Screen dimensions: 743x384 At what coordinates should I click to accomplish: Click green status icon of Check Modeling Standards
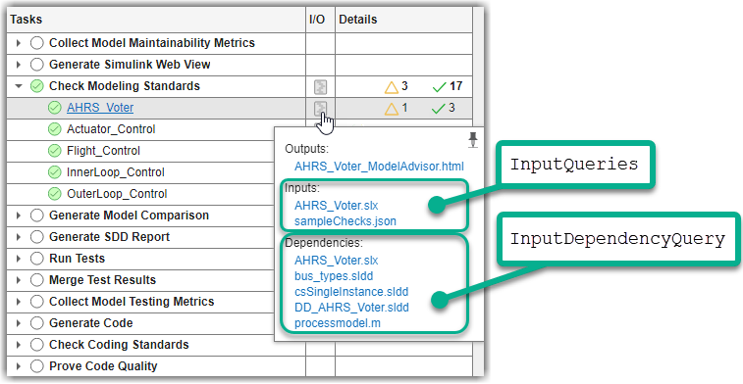coord(37,86)
